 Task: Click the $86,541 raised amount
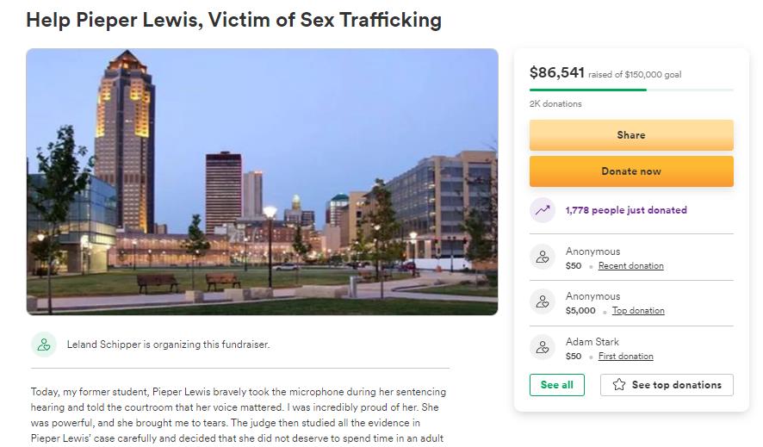(557, 73)
